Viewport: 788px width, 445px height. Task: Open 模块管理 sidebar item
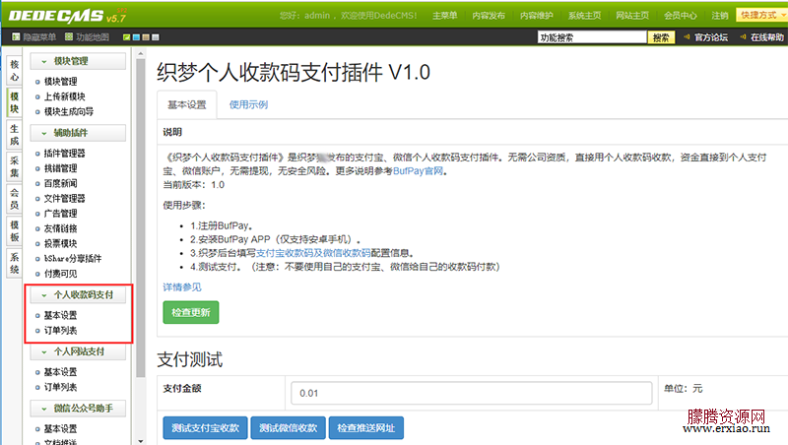[60, 82]
